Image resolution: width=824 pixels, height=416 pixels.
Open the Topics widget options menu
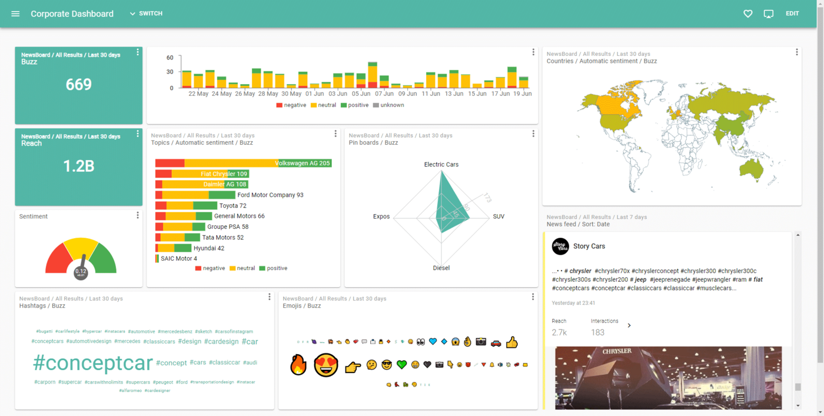335,134
